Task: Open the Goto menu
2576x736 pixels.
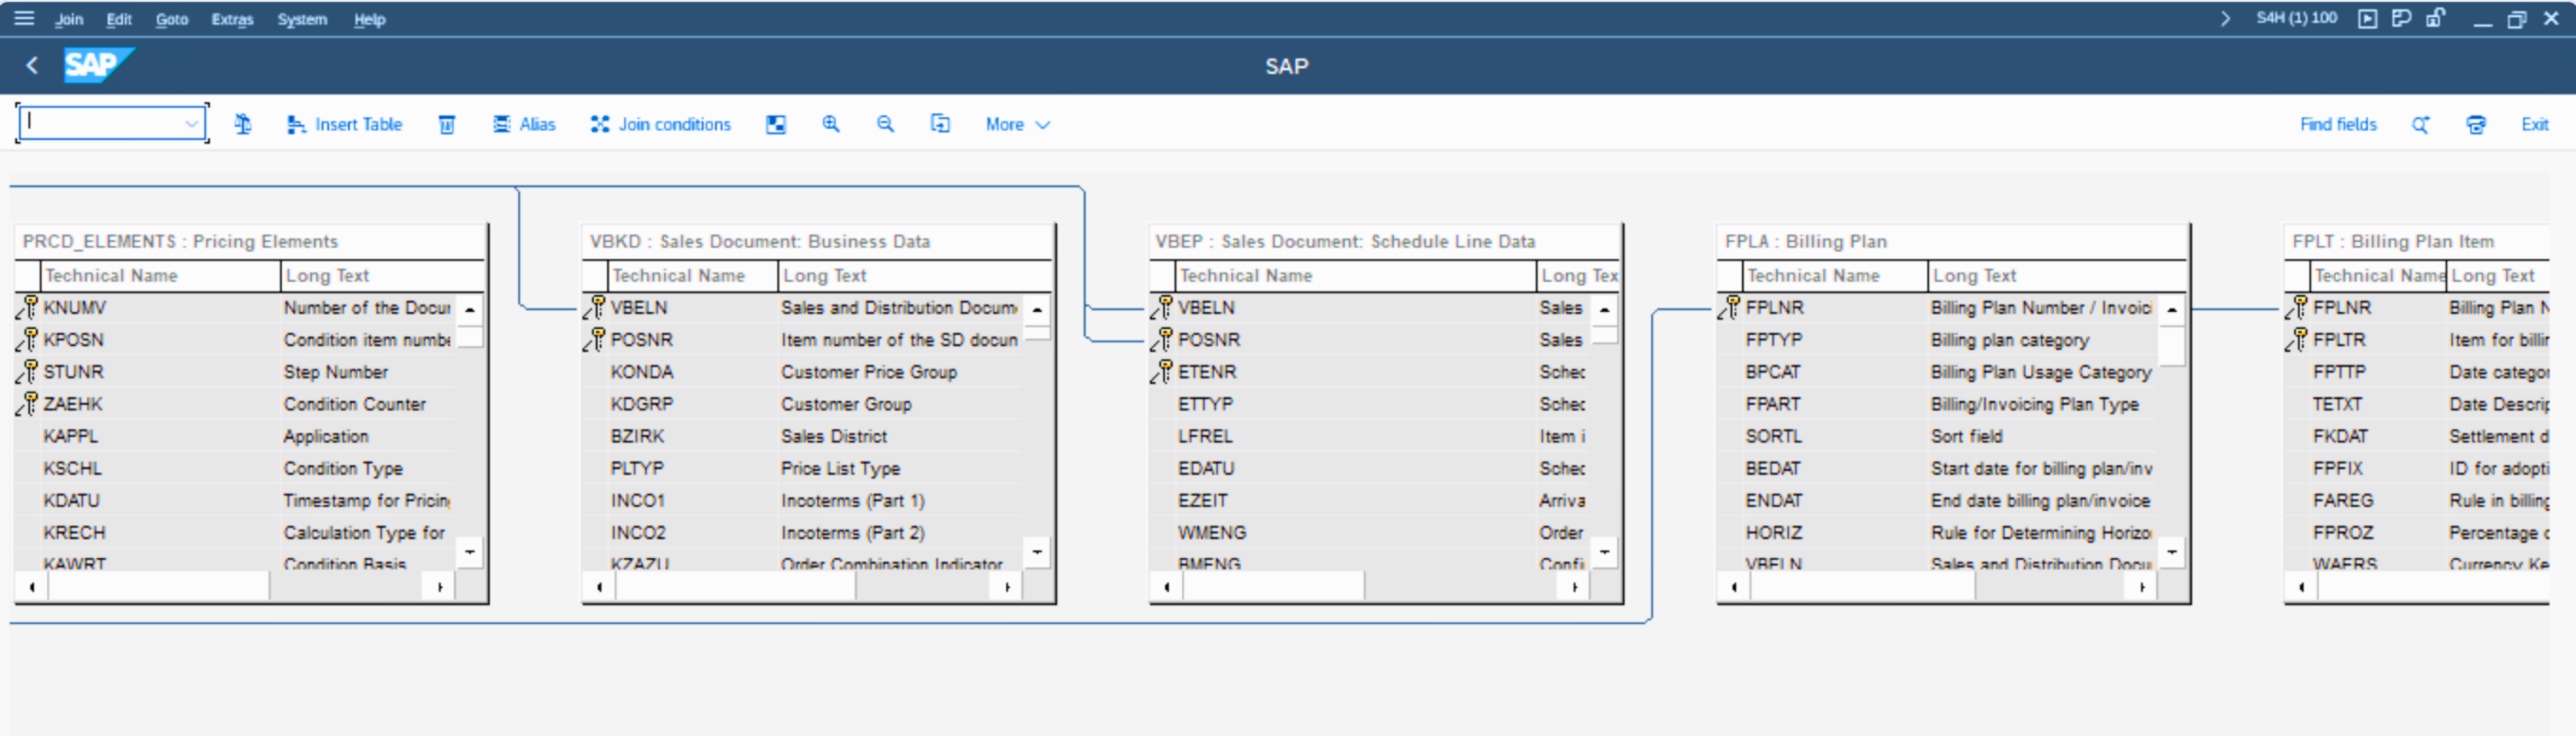Action: (171, 19)
